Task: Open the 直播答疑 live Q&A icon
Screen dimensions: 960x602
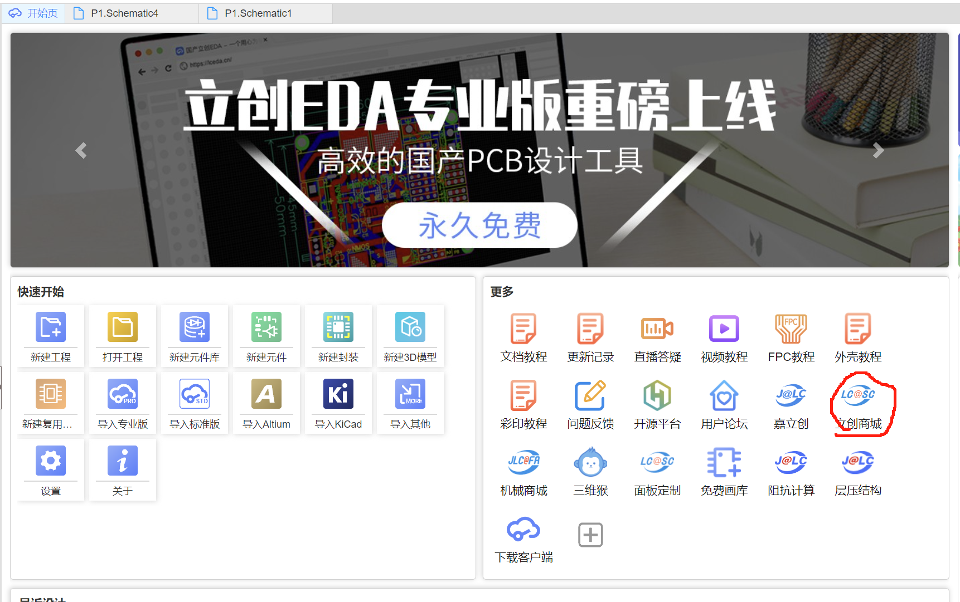Action: 657,329
